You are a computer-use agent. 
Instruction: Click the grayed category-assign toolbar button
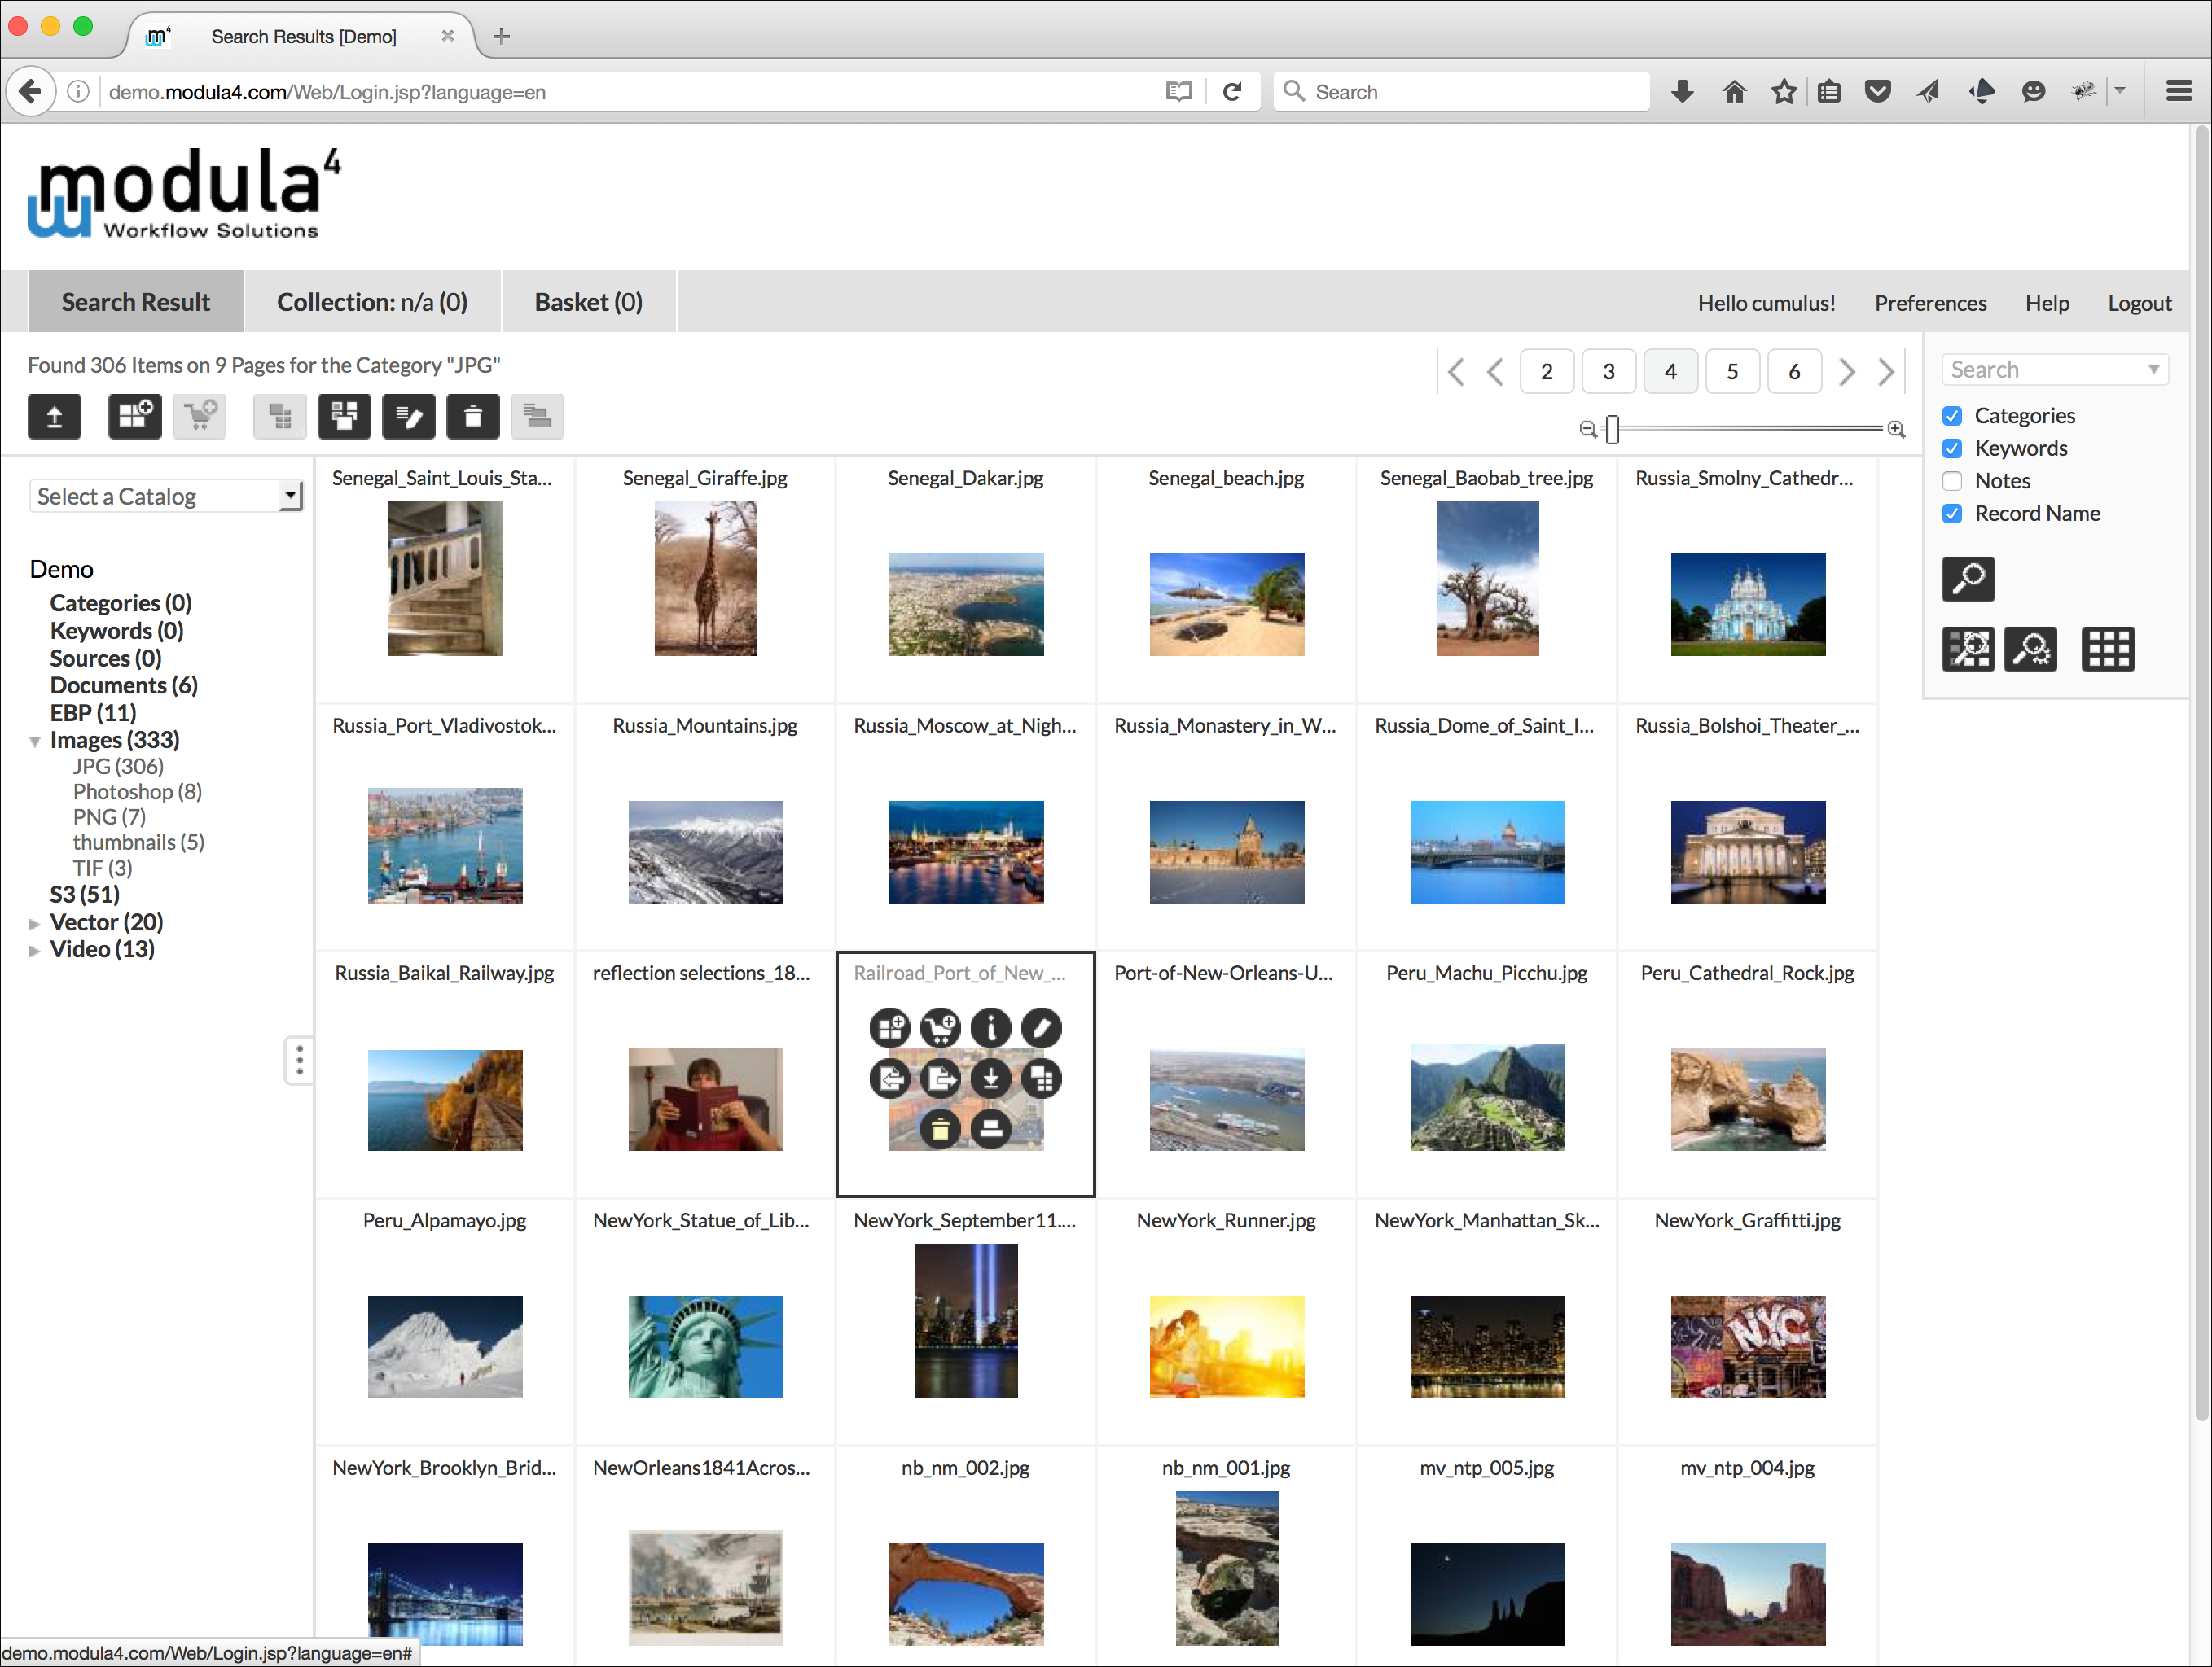tap(280, 416)
